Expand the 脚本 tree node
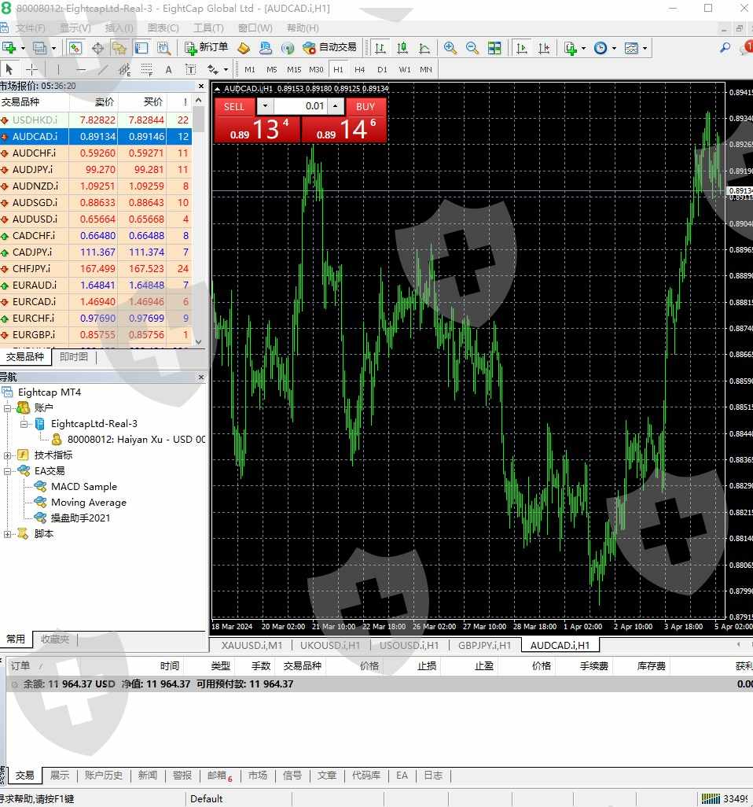The width and height of the screenshot is (753, 807). pos(8,534)
